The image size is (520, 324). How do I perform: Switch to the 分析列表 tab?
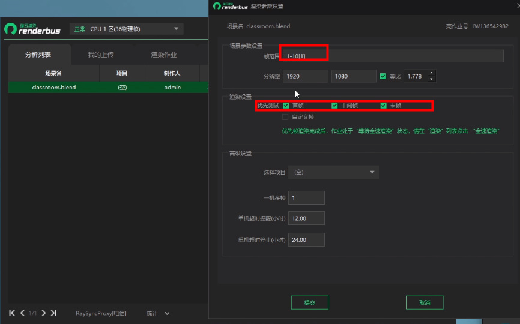(38, 55)
